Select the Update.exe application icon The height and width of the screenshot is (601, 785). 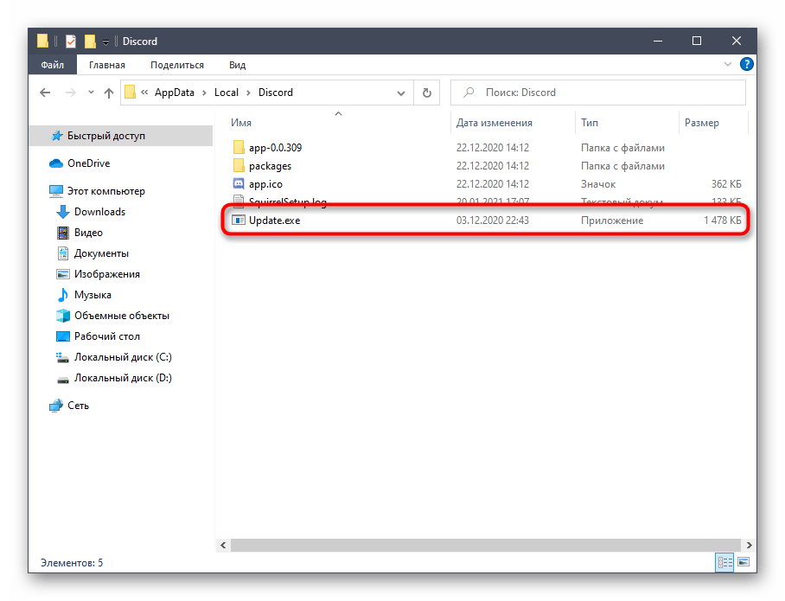239,221
